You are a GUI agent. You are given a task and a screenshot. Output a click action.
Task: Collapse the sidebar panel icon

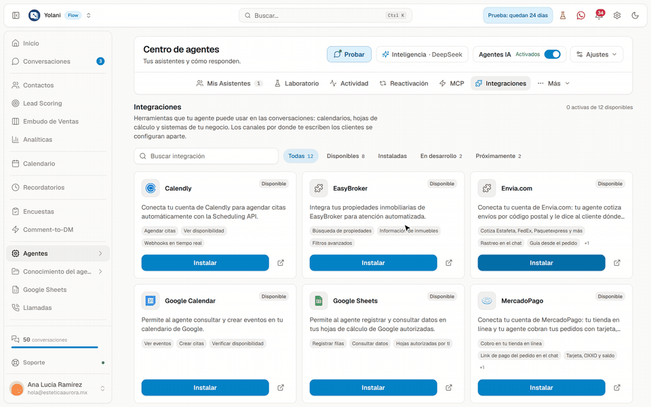pos(16,16)
